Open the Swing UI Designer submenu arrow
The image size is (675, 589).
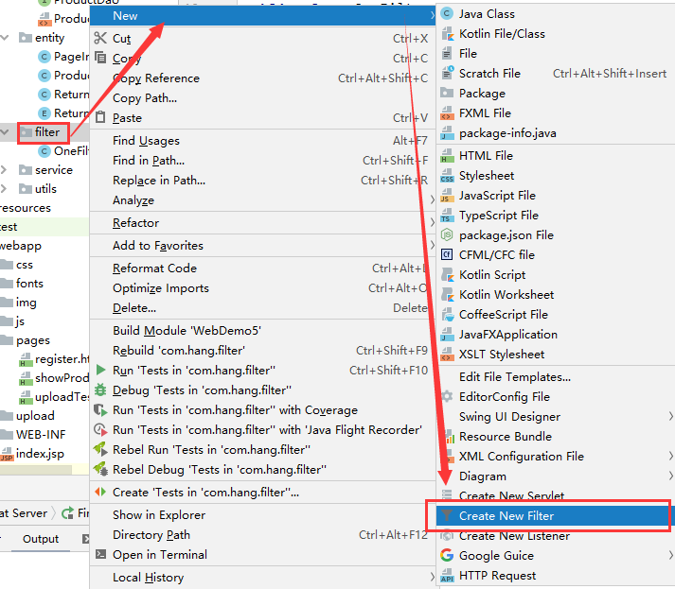pyautogui.click(x=670, y=416)
